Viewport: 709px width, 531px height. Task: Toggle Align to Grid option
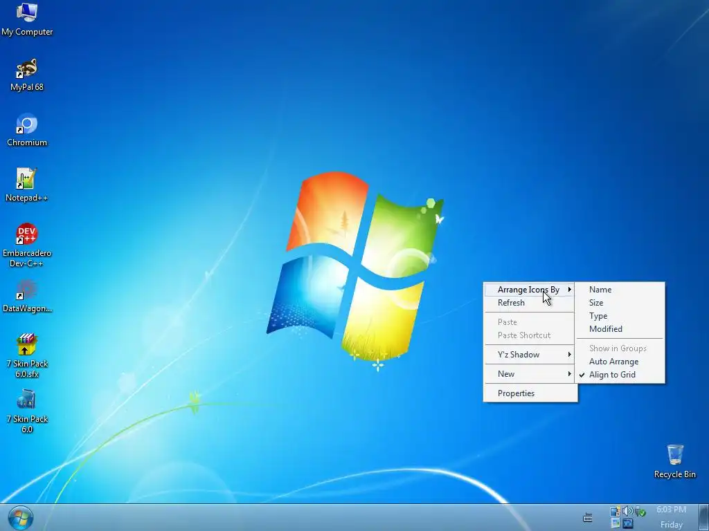coord(620,375)
